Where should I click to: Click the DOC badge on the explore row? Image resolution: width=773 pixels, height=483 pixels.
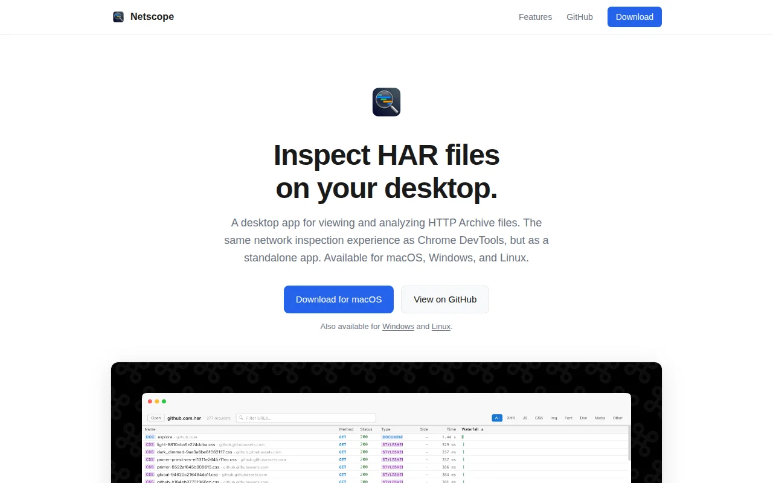tap(150, 437)
